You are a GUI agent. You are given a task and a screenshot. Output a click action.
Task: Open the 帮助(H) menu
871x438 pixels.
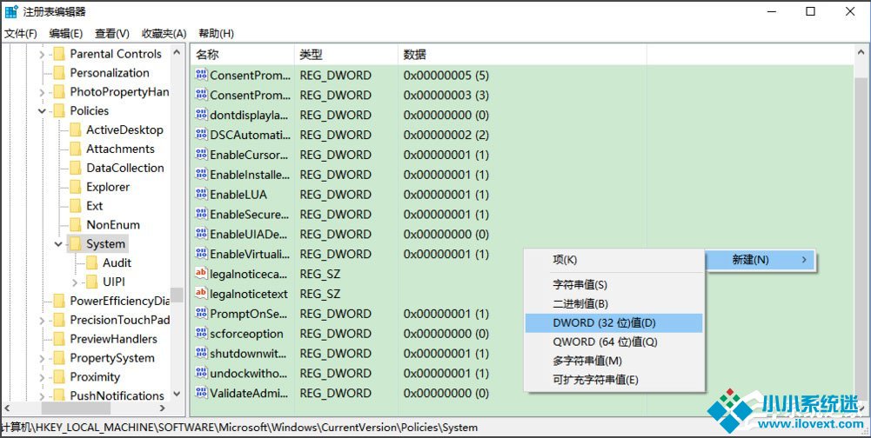tap(216, 33)
